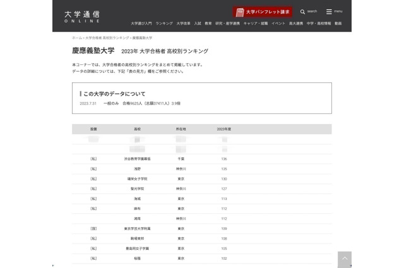404x268 pixels.
Task: Click the 102 count value
Action: pos(224,259)
